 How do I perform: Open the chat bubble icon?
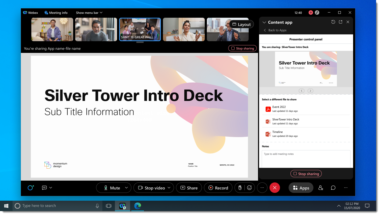[x=333, y=188]
